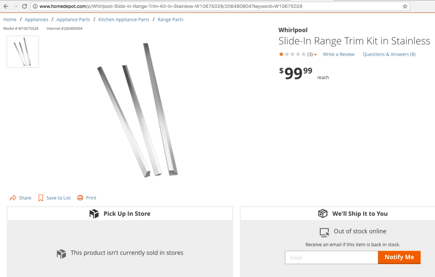Click the Save to List bookmark icon
The width and height of the screenshot is (435, 277).
click(x=41, y=198)
